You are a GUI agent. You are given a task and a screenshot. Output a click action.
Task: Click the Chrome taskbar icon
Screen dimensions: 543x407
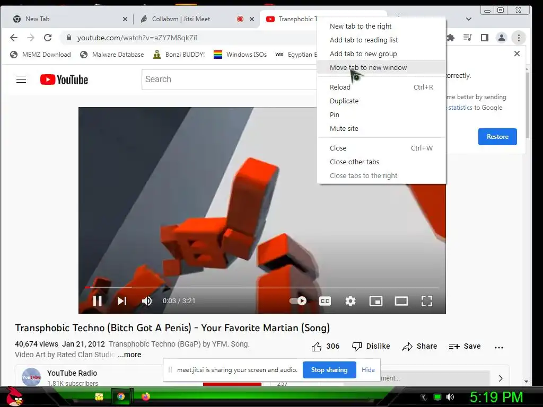[120, 396]
